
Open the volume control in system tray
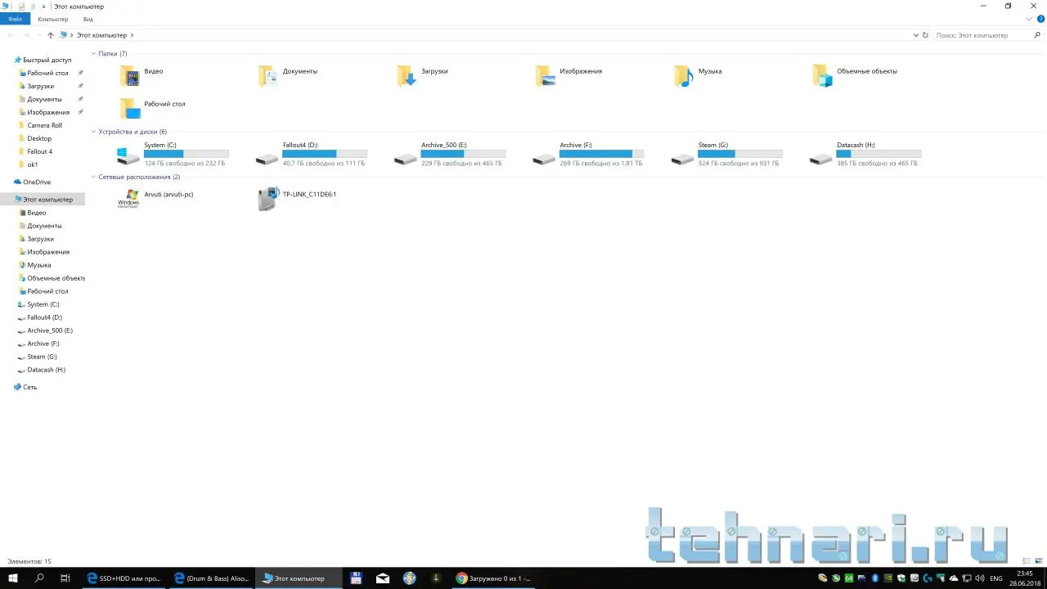pos(978,578)
